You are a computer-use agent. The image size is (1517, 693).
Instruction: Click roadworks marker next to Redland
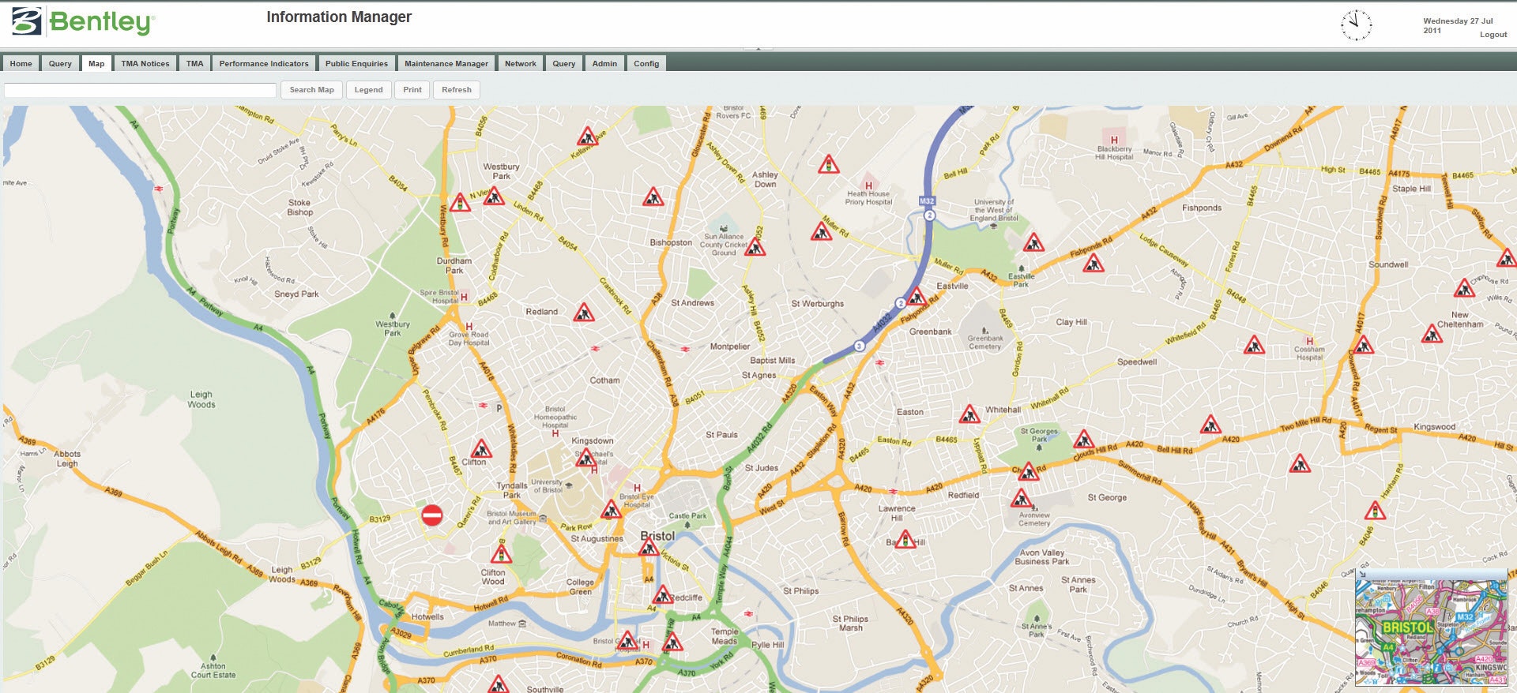[584, 313]
